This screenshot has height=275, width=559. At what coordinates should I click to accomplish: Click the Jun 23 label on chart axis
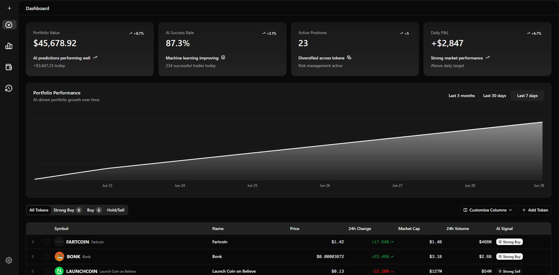tap(107, 186)
